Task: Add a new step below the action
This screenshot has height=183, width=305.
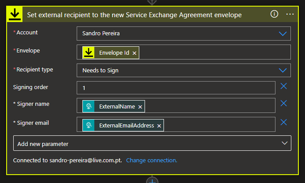Action: tap(152, 181)
